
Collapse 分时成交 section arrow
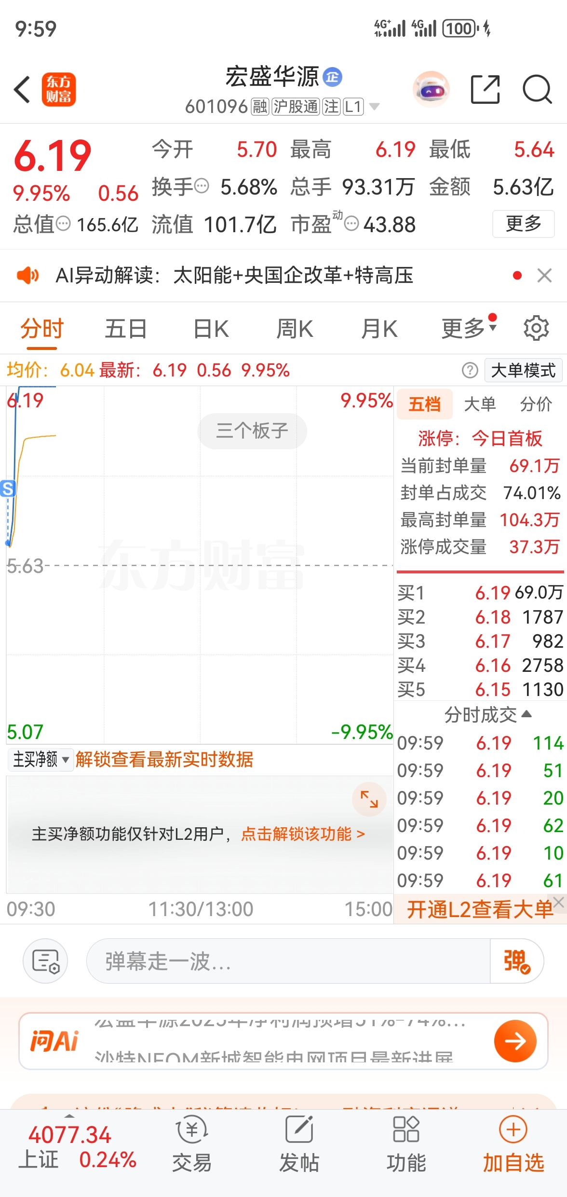pos(527,714)
